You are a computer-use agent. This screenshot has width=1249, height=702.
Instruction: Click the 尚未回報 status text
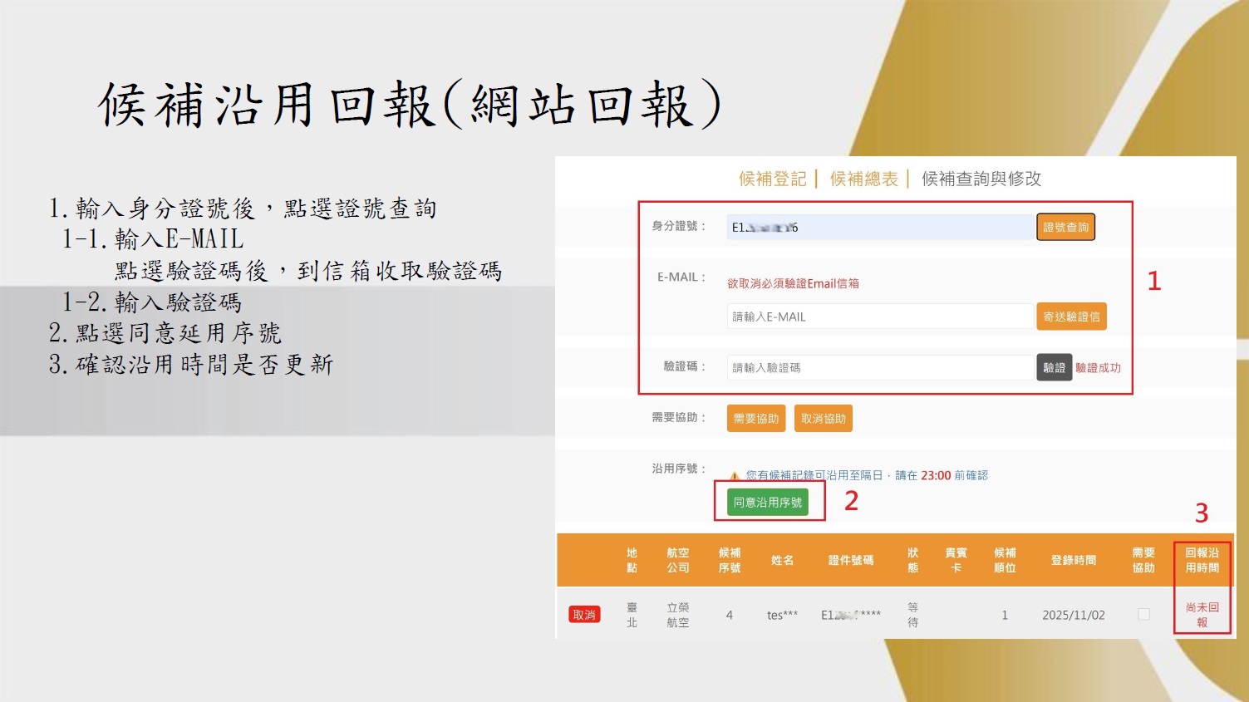[1202, 615]
